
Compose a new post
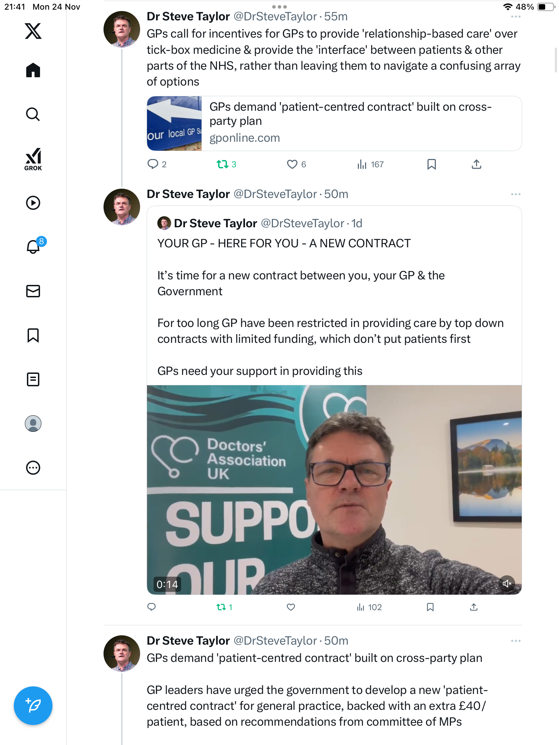(x=33, y=706)
